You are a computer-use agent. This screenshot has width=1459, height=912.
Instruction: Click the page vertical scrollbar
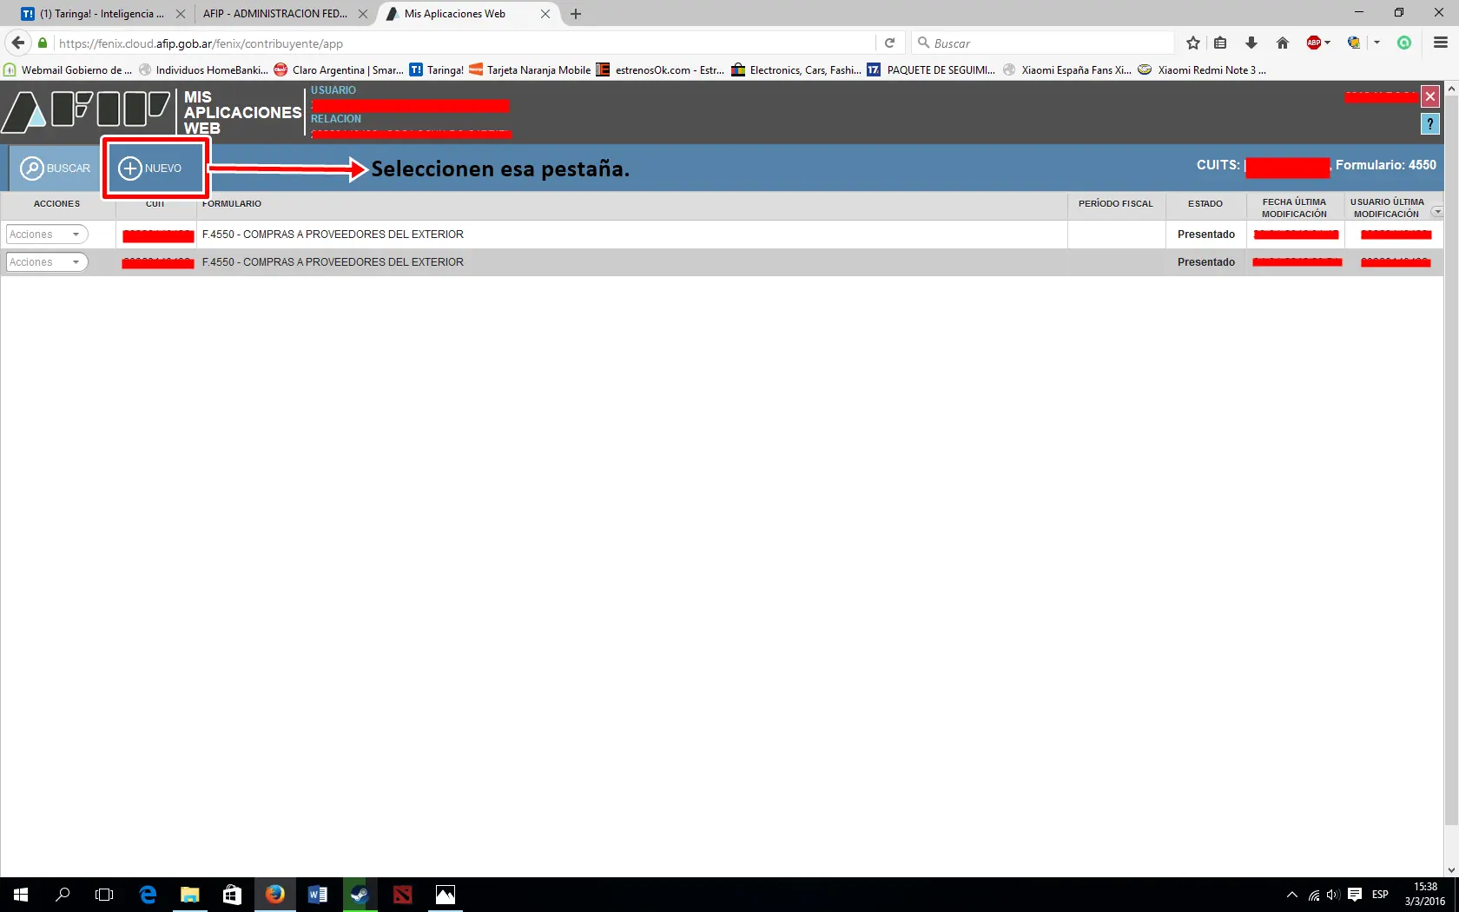[x=1451, y=460]
